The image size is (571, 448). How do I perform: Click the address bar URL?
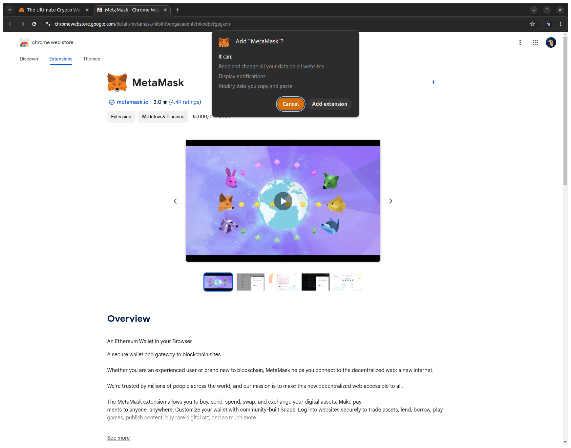click(x=142, y=24)
